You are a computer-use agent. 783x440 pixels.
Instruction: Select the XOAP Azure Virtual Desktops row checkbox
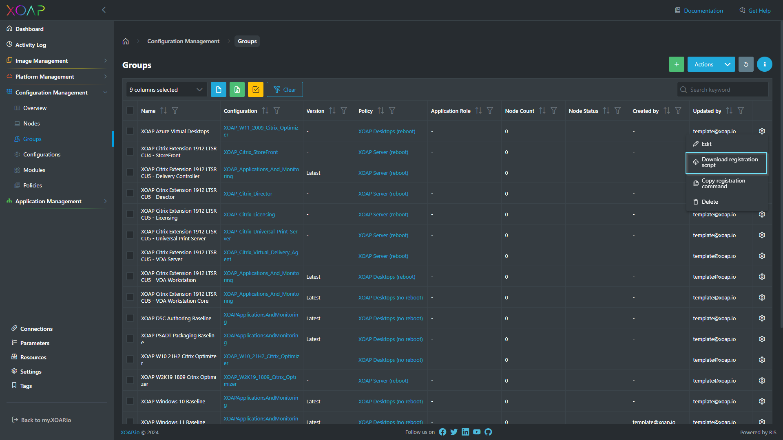(130, 131)
